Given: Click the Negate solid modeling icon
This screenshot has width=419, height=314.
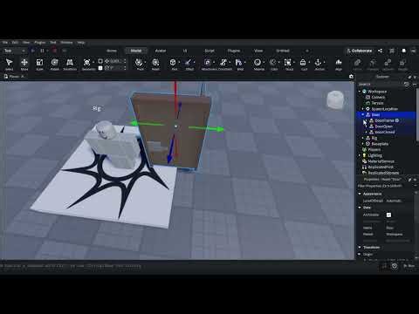Looking at the screenshot, I should 388,62.
